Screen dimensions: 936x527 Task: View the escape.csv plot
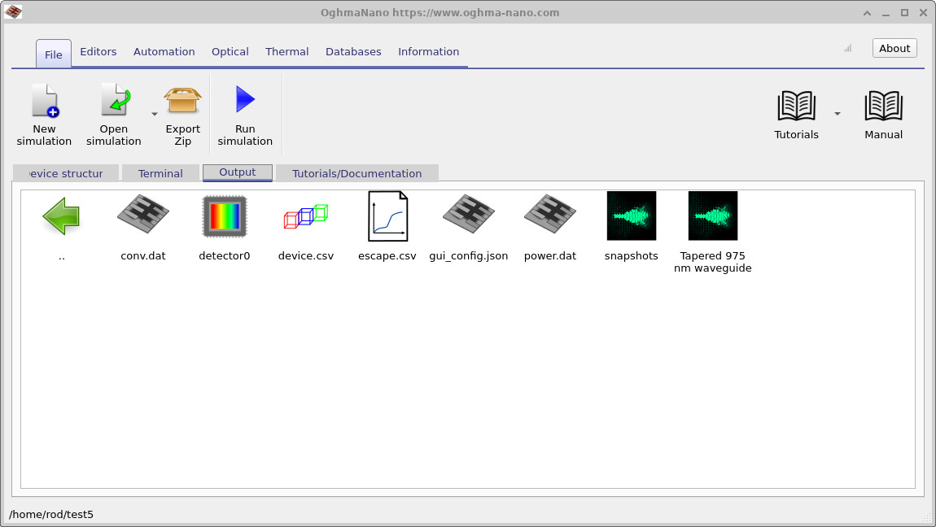pos(387,216)
